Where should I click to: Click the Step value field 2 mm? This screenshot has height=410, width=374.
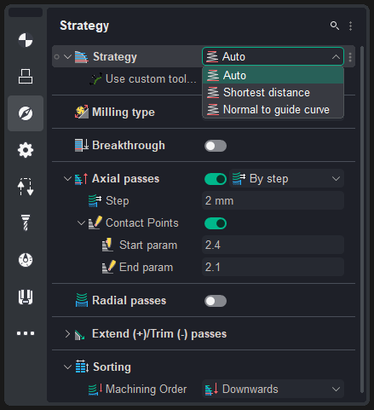(x=273, y=200)
